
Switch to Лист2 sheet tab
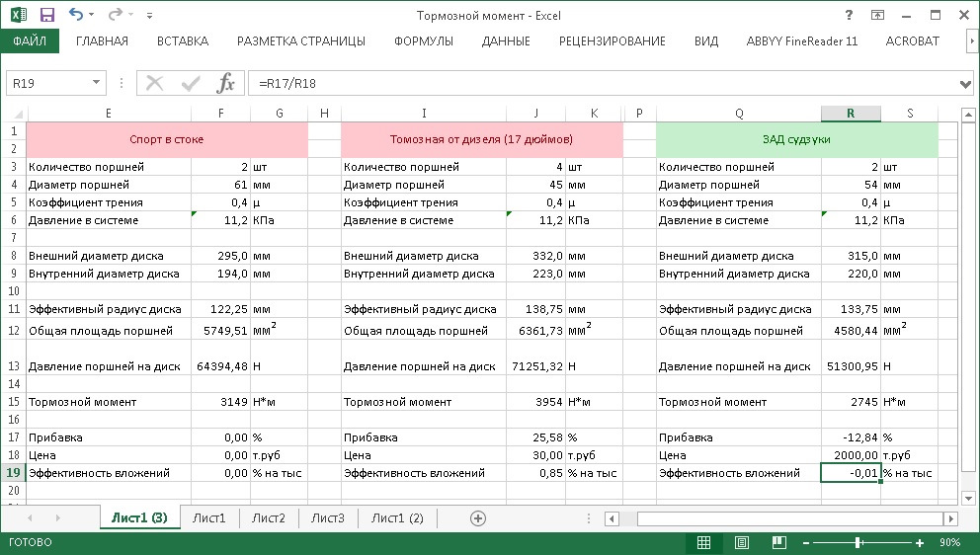(x=268, y=517)
